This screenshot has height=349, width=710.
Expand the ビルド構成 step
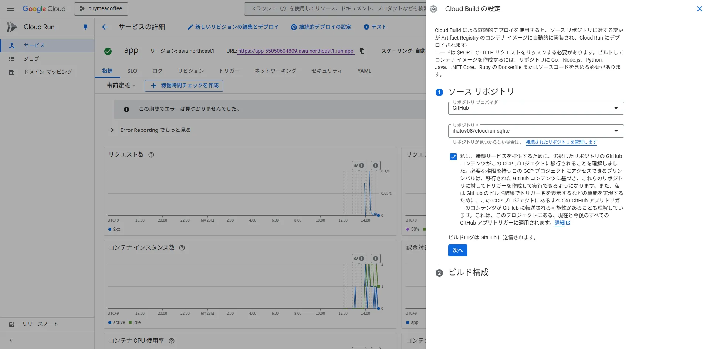(x=468, y=273)
